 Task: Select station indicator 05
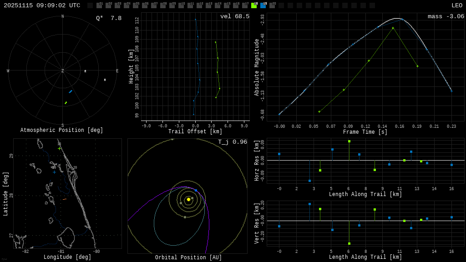(x=136, y=5)
